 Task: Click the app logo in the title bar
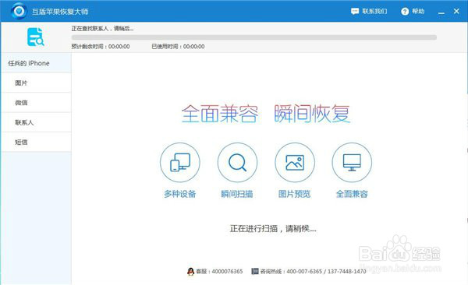click(19, 11)
